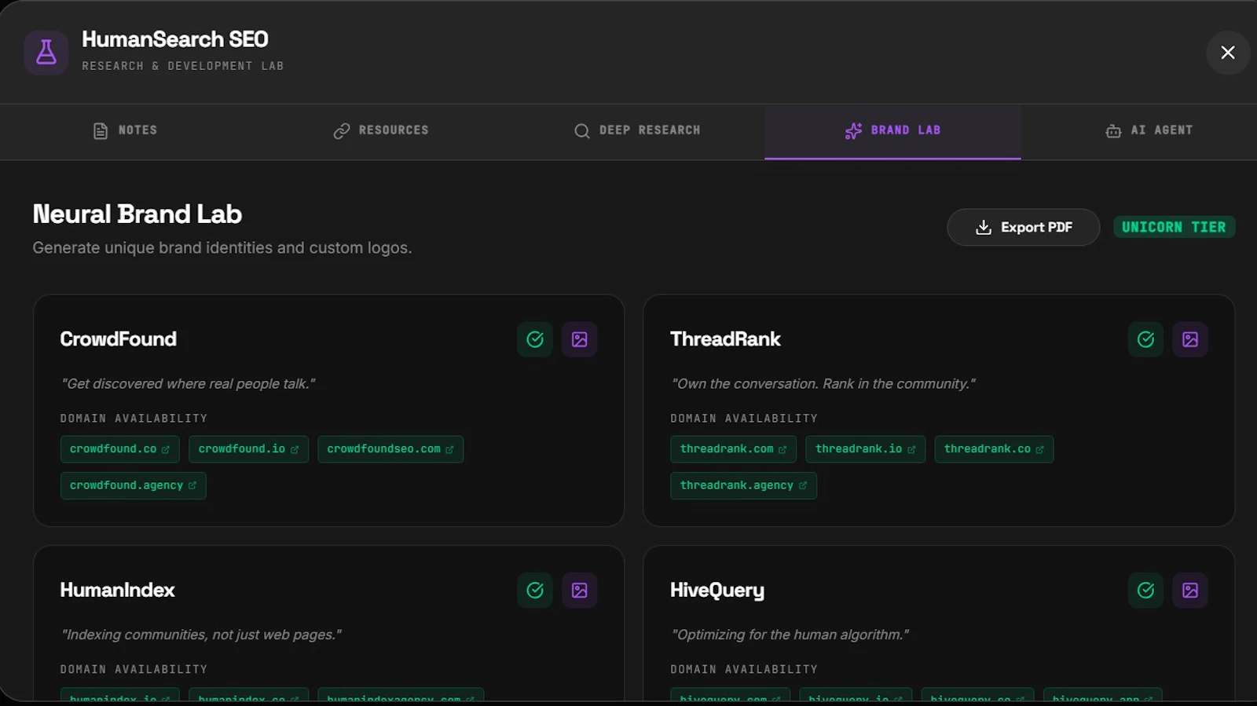
Task: Click tagline "Own the conversation. Rank in the community."
Action: point(823,384)
